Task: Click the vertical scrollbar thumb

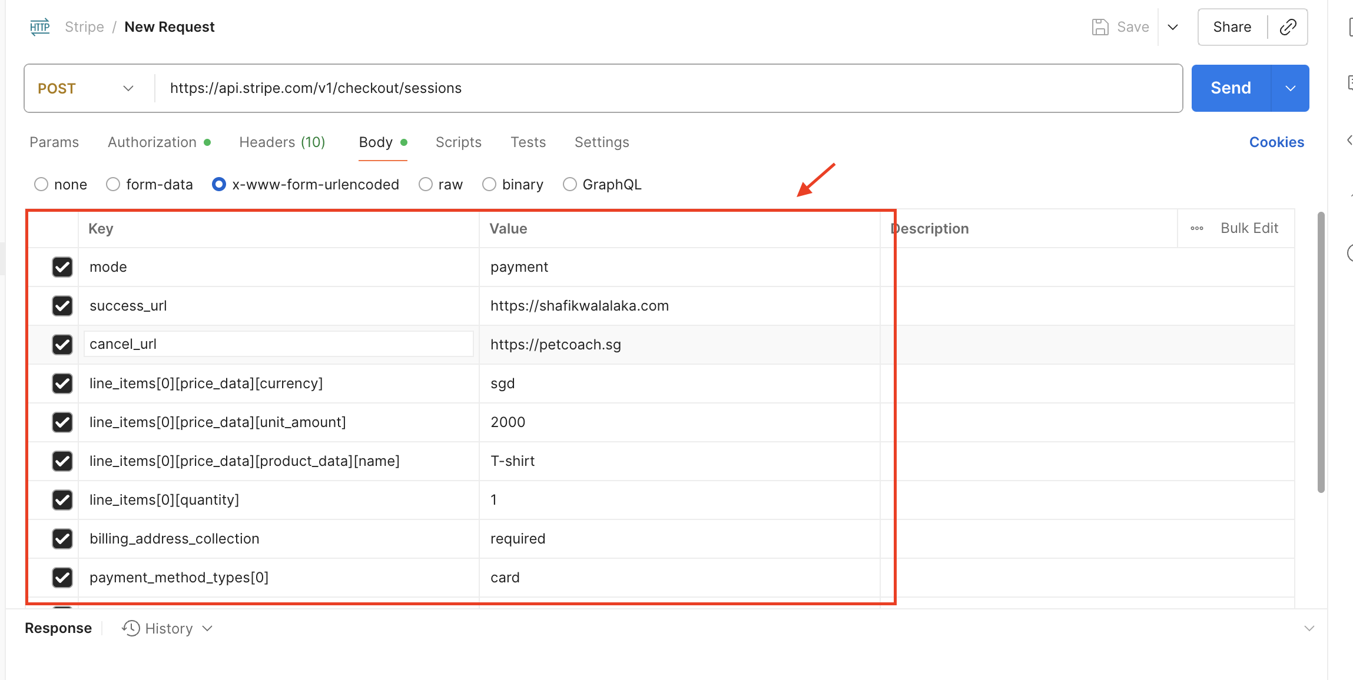Action: tap(1321, 352)
